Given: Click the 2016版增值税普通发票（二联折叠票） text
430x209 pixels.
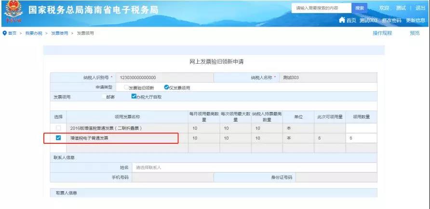Looking at the screenshot, I should tap(106, 128).
